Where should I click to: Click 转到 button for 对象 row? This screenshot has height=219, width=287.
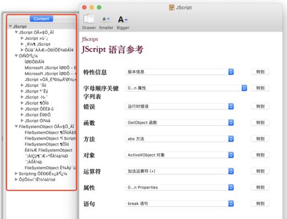click(x=260, y=155)
